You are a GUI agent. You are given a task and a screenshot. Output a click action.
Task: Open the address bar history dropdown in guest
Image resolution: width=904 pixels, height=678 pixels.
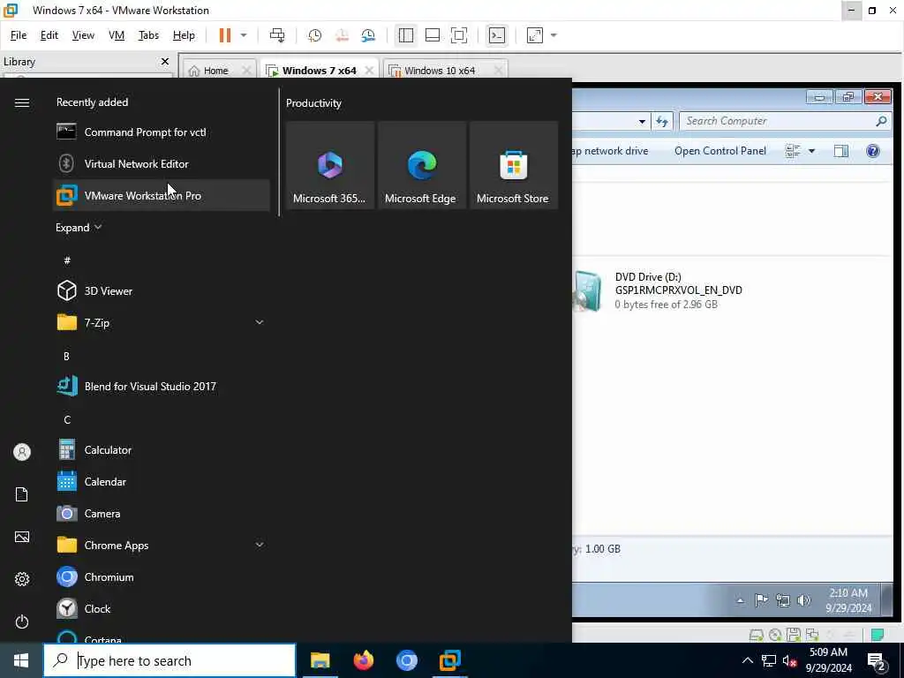642,122
